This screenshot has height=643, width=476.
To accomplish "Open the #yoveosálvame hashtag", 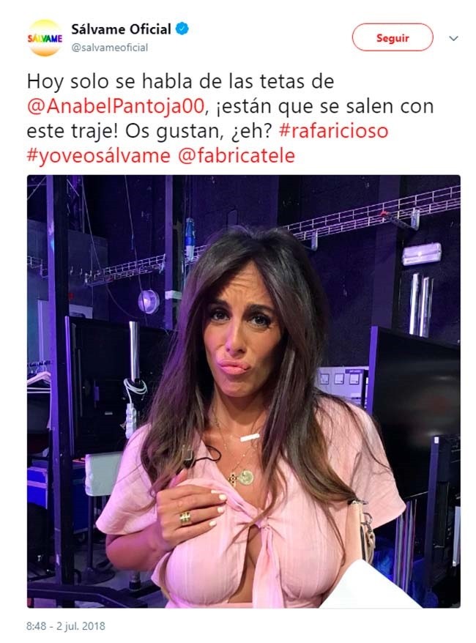I will (98, 156).
